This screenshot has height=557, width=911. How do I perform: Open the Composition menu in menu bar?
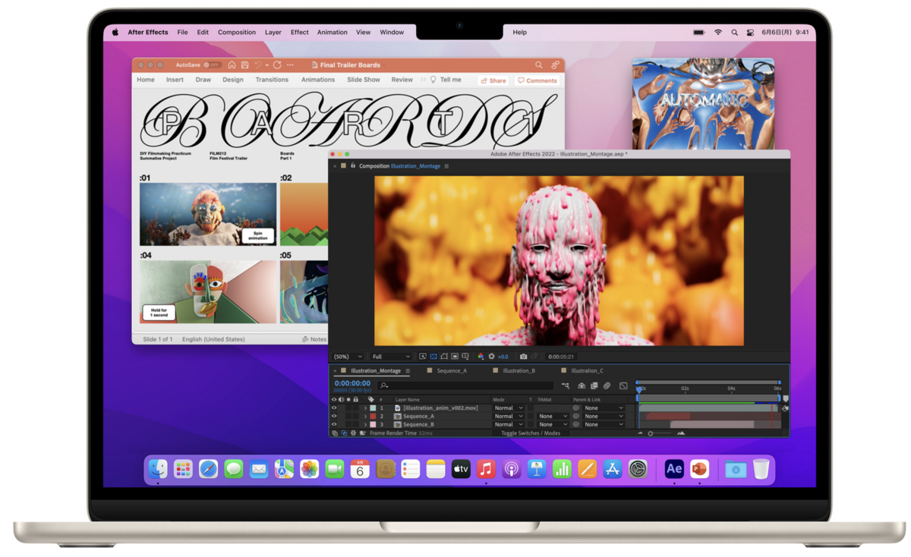237,33
